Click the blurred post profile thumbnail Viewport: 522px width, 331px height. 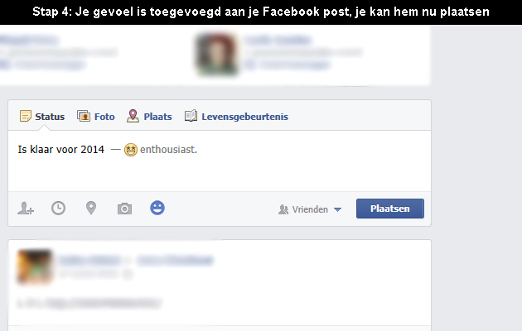pyautogui.click(x=35, y=266)
